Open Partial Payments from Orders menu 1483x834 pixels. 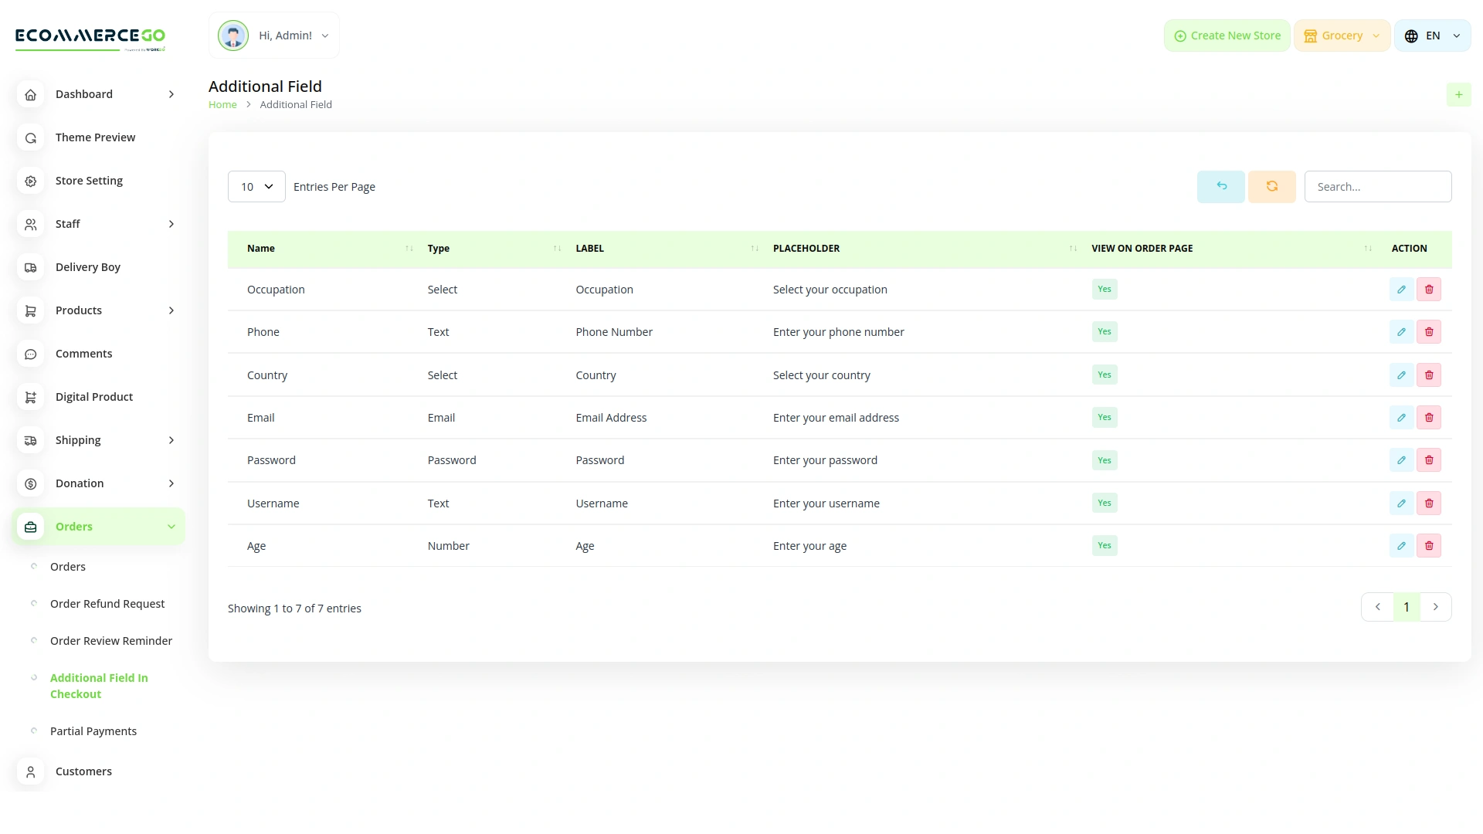[93, 731]
